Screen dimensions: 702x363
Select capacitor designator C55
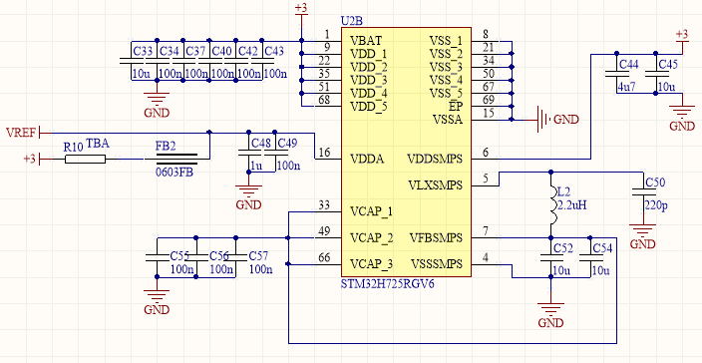tap(179, 255)
